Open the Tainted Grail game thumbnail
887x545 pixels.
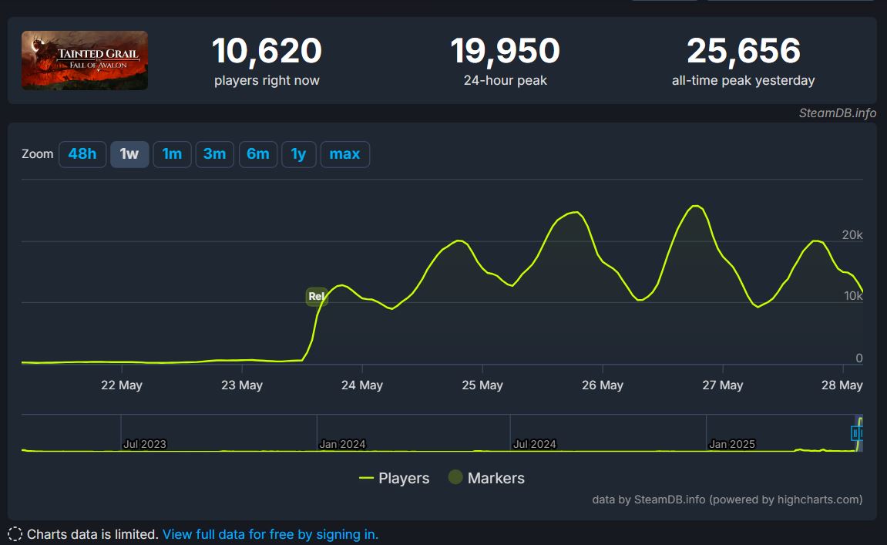(85, 61)
